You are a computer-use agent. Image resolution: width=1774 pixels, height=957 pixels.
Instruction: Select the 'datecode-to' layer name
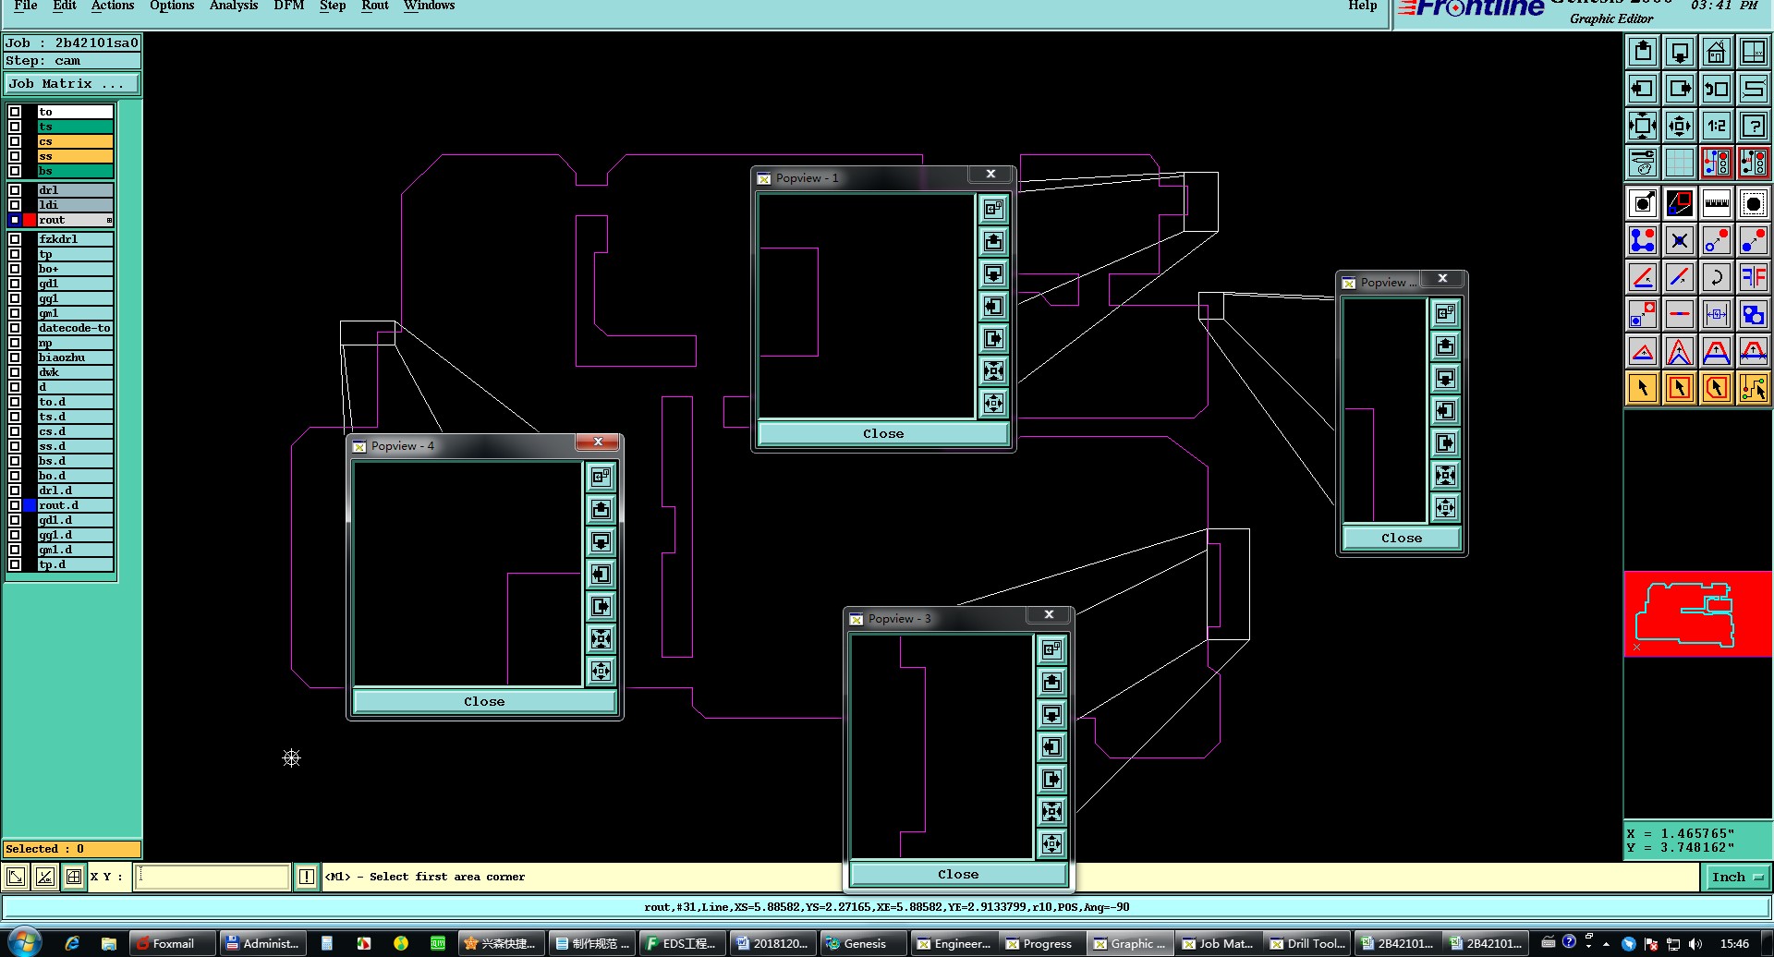click(75, 328)
